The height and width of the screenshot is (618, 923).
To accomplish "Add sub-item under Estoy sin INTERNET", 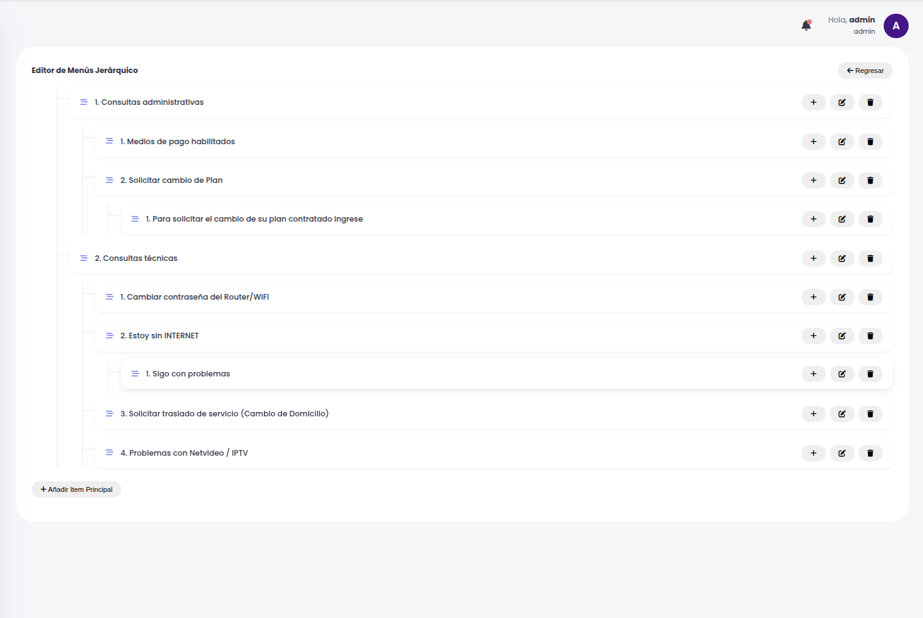I will tap(813, 336).
